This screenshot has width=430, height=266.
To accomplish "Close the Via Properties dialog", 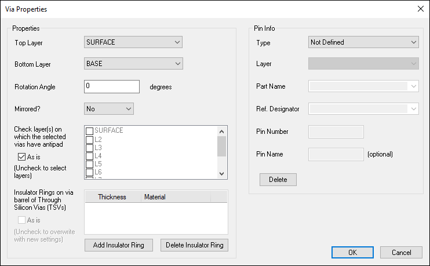I will (x=420, y=9).
